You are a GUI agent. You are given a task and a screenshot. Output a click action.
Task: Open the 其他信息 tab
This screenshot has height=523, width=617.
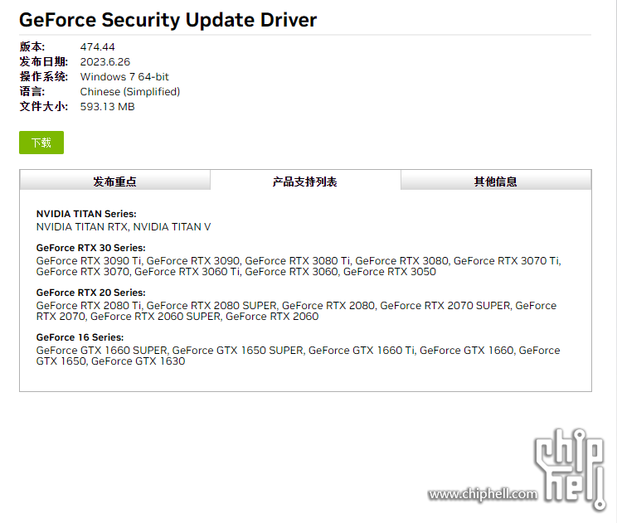[496, 182]
